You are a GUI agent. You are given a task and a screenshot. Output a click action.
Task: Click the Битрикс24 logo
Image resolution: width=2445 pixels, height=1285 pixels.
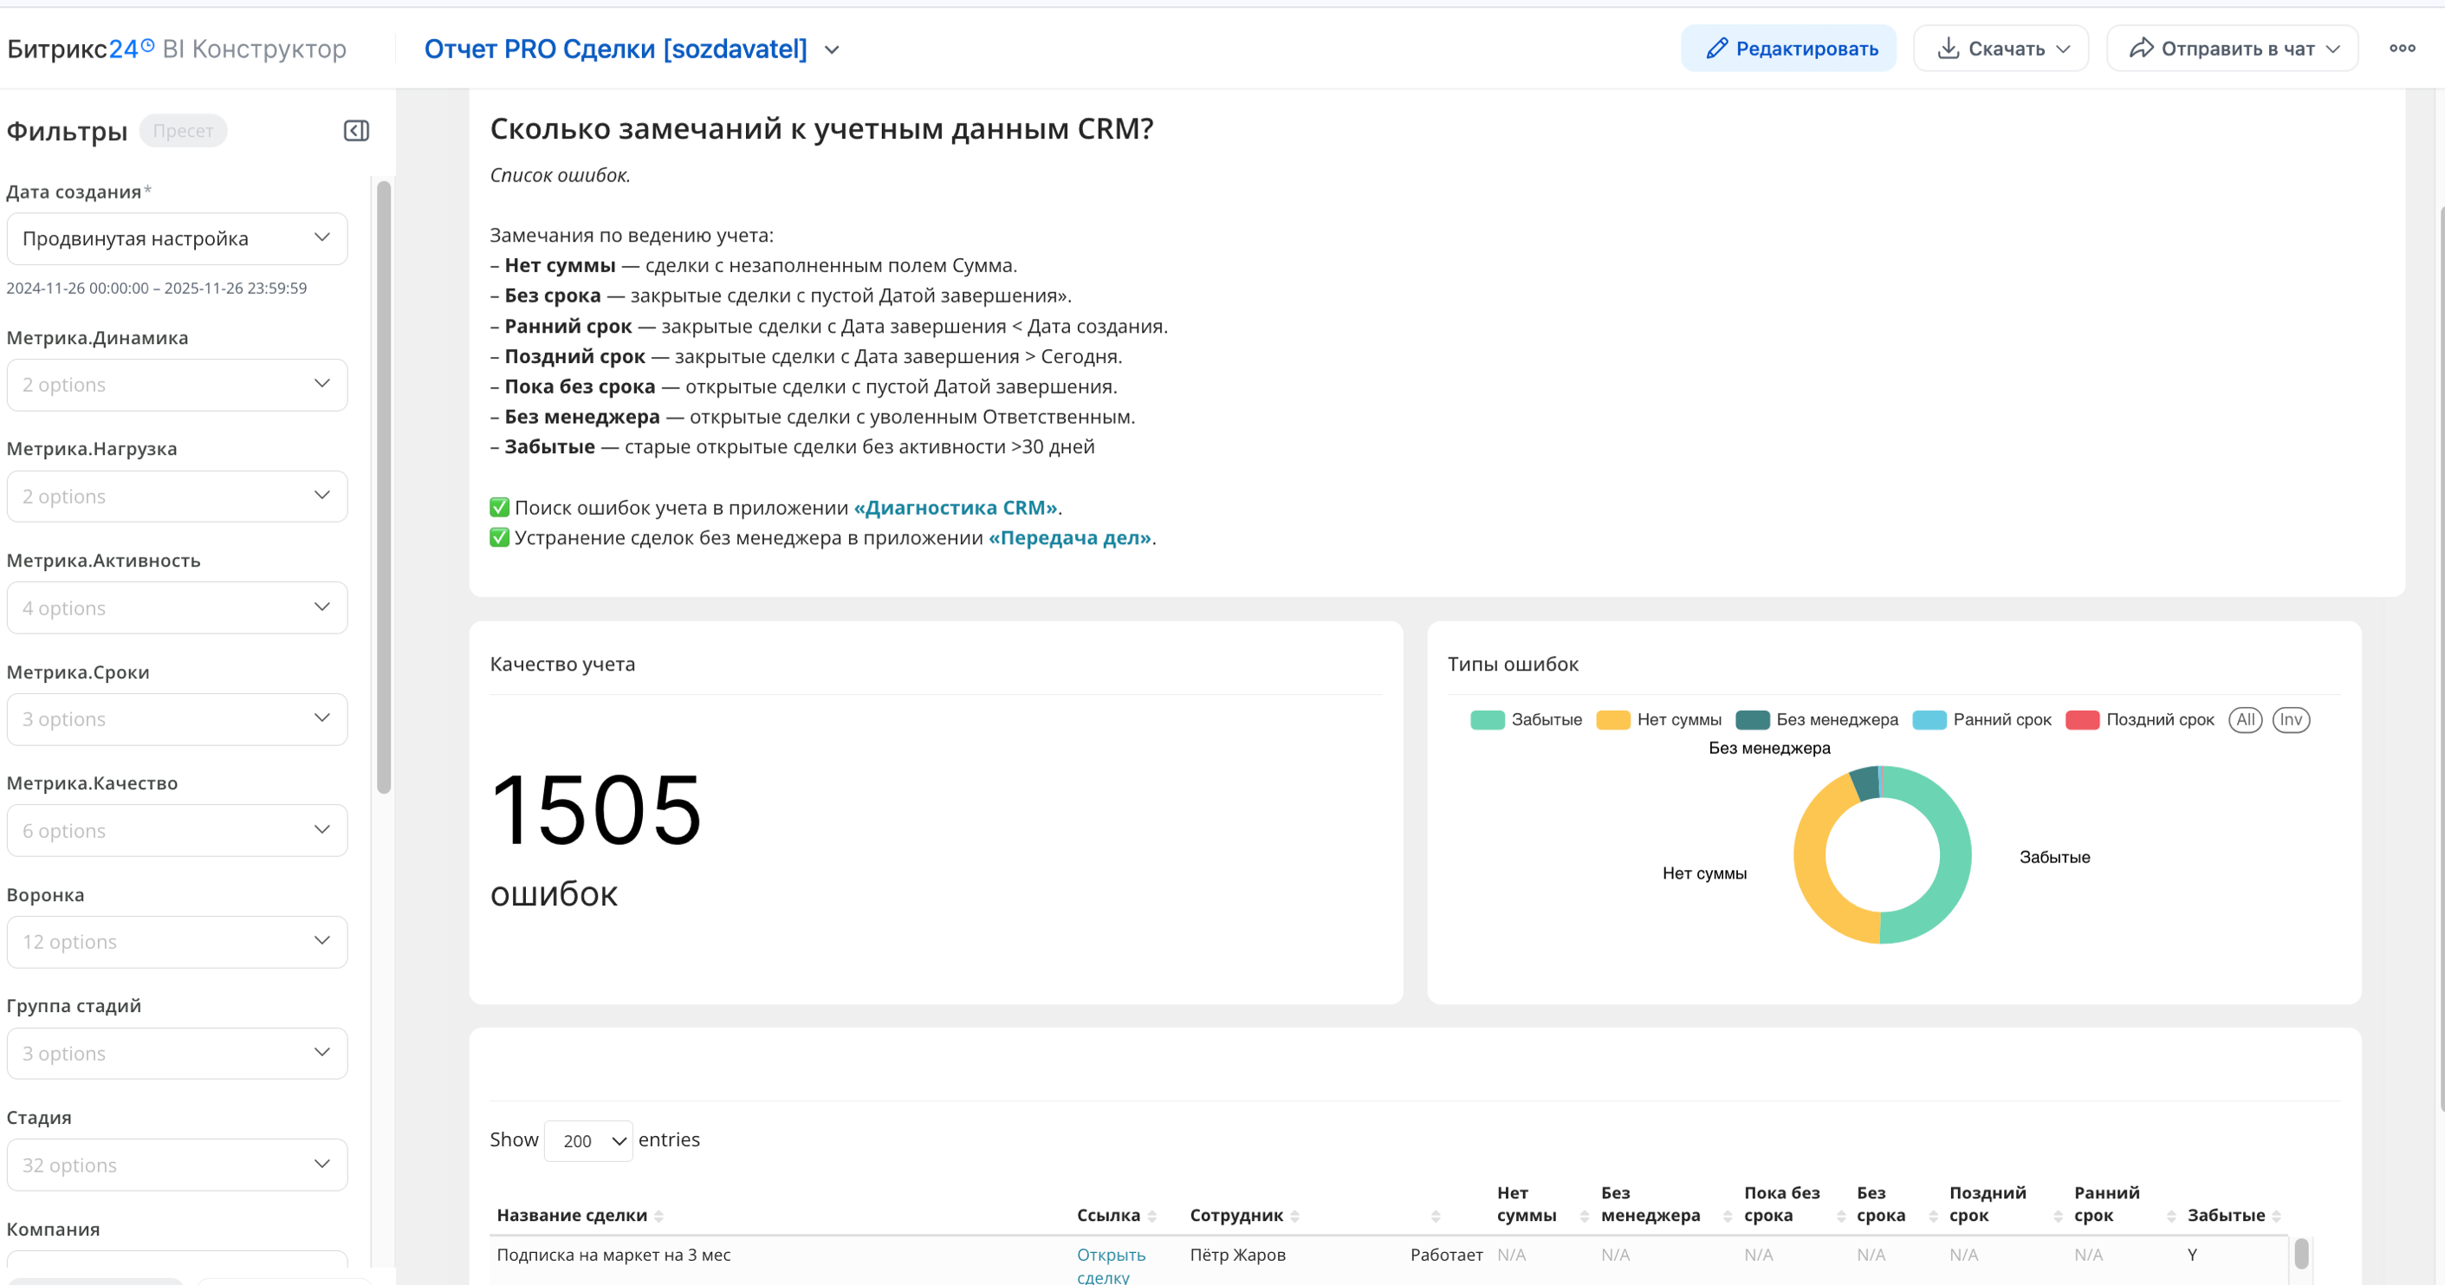[80, 49]
